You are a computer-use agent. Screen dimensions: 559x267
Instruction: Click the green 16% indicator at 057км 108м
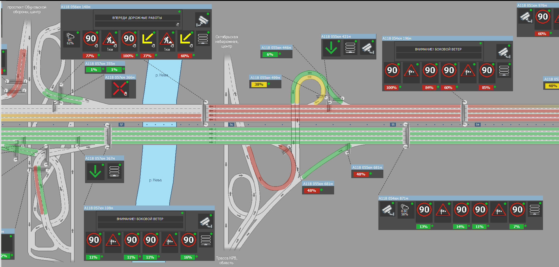(188, 257)
